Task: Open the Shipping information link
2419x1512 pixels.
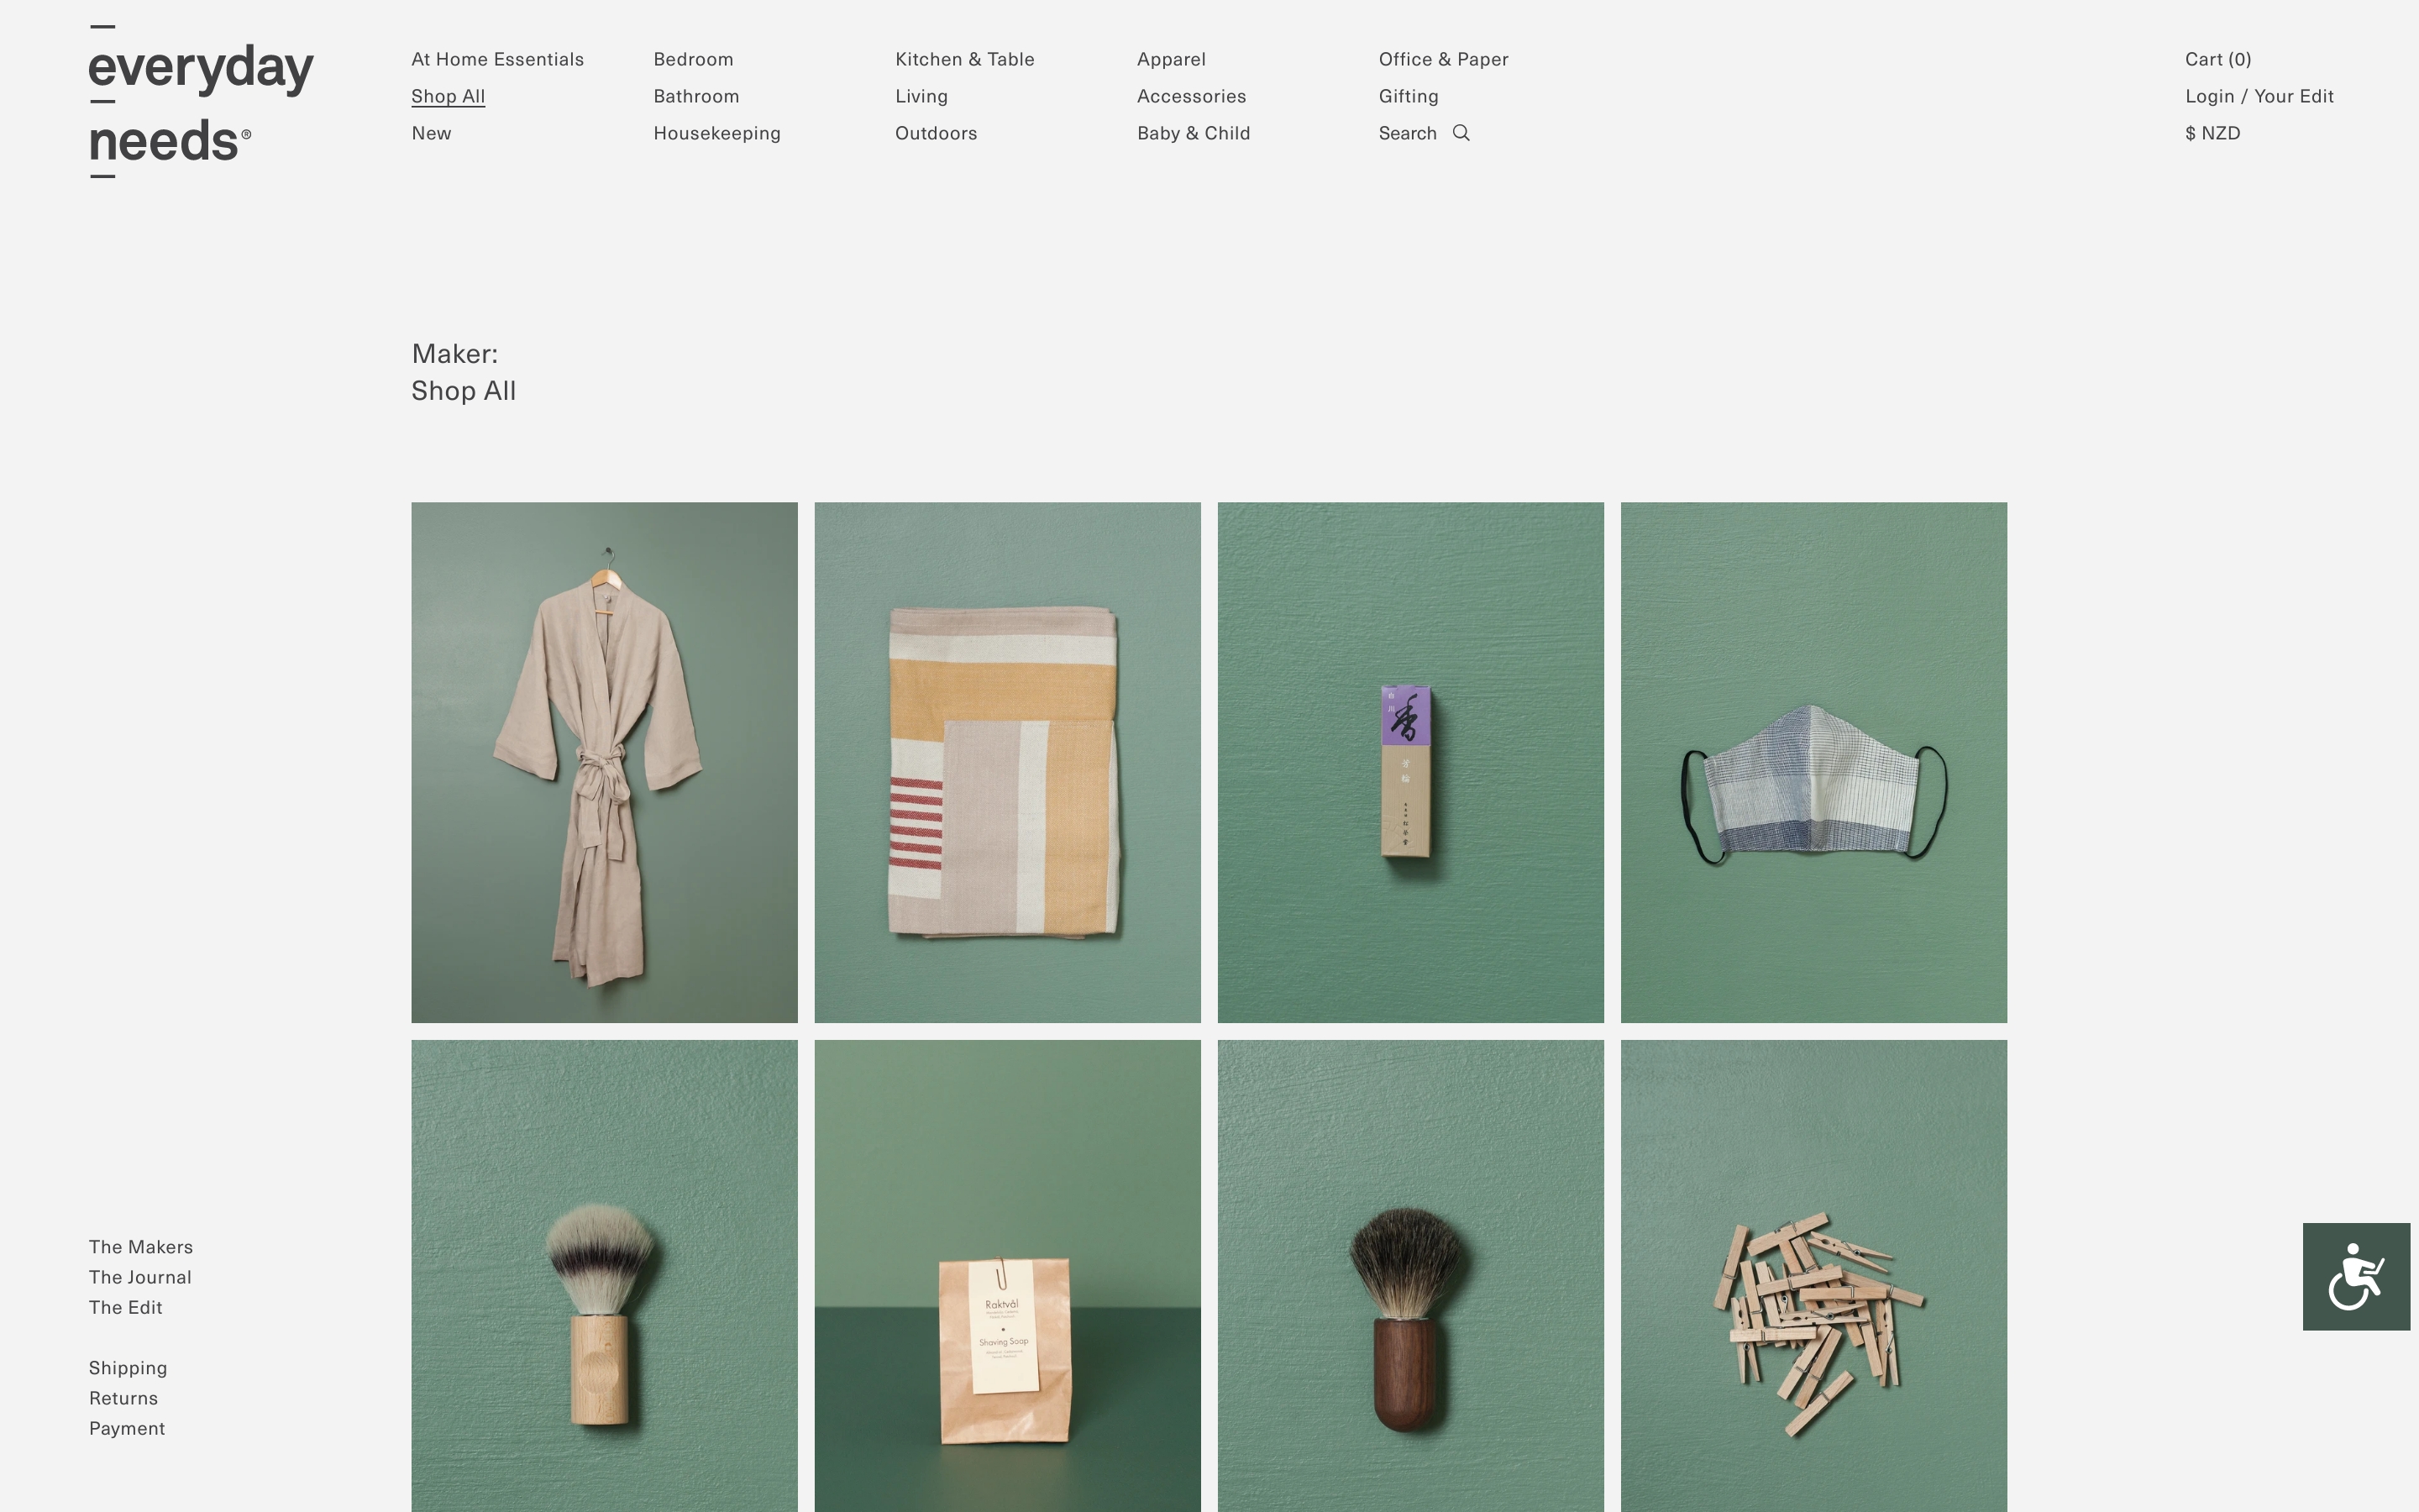Action: tap(128, 1368)
